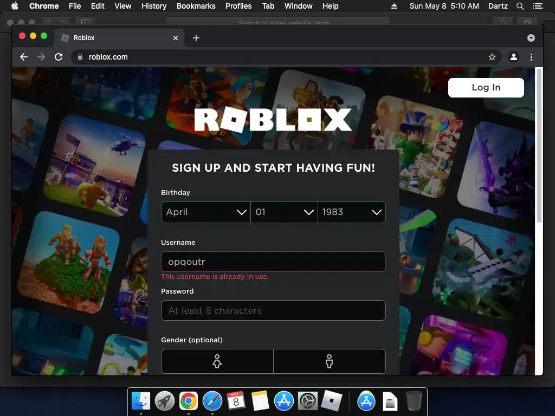555x416 pixels.
Task: Open the Help menu
Action: click(x=330, y=6)
